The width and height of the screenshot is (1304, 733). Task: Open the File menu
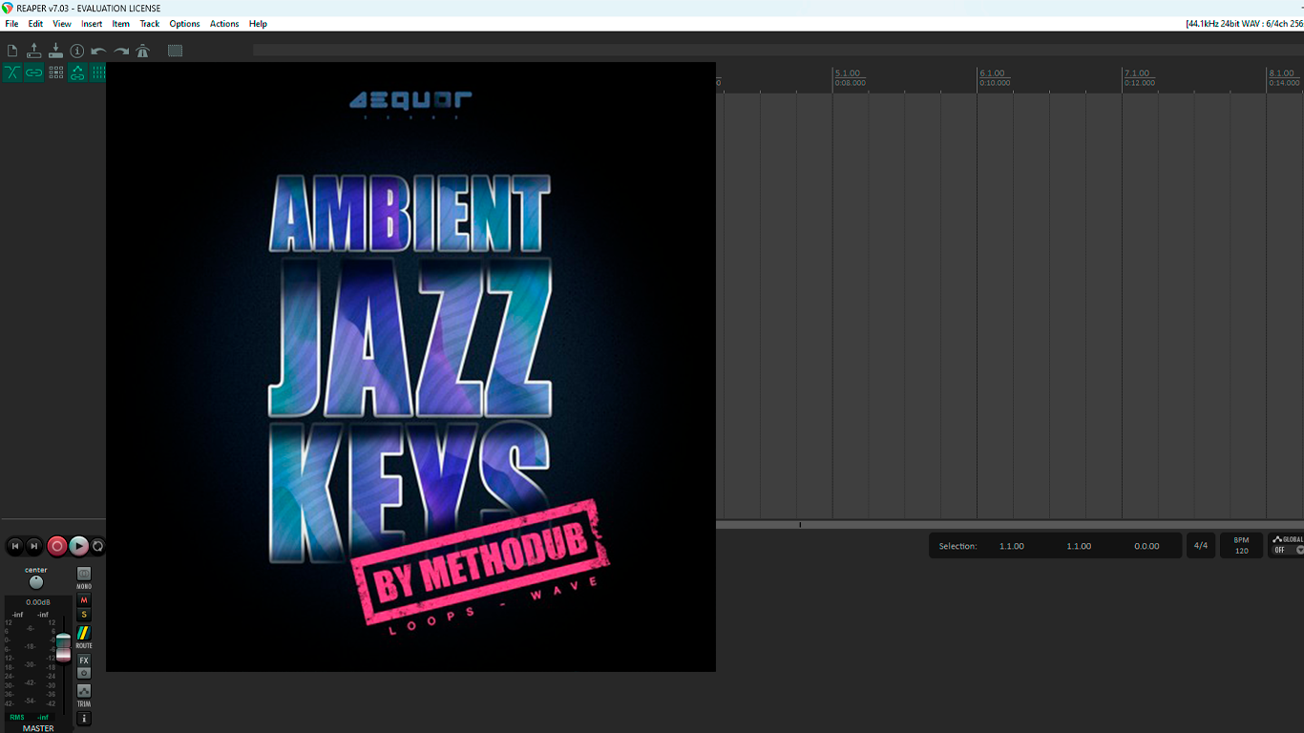coord(11,24)
